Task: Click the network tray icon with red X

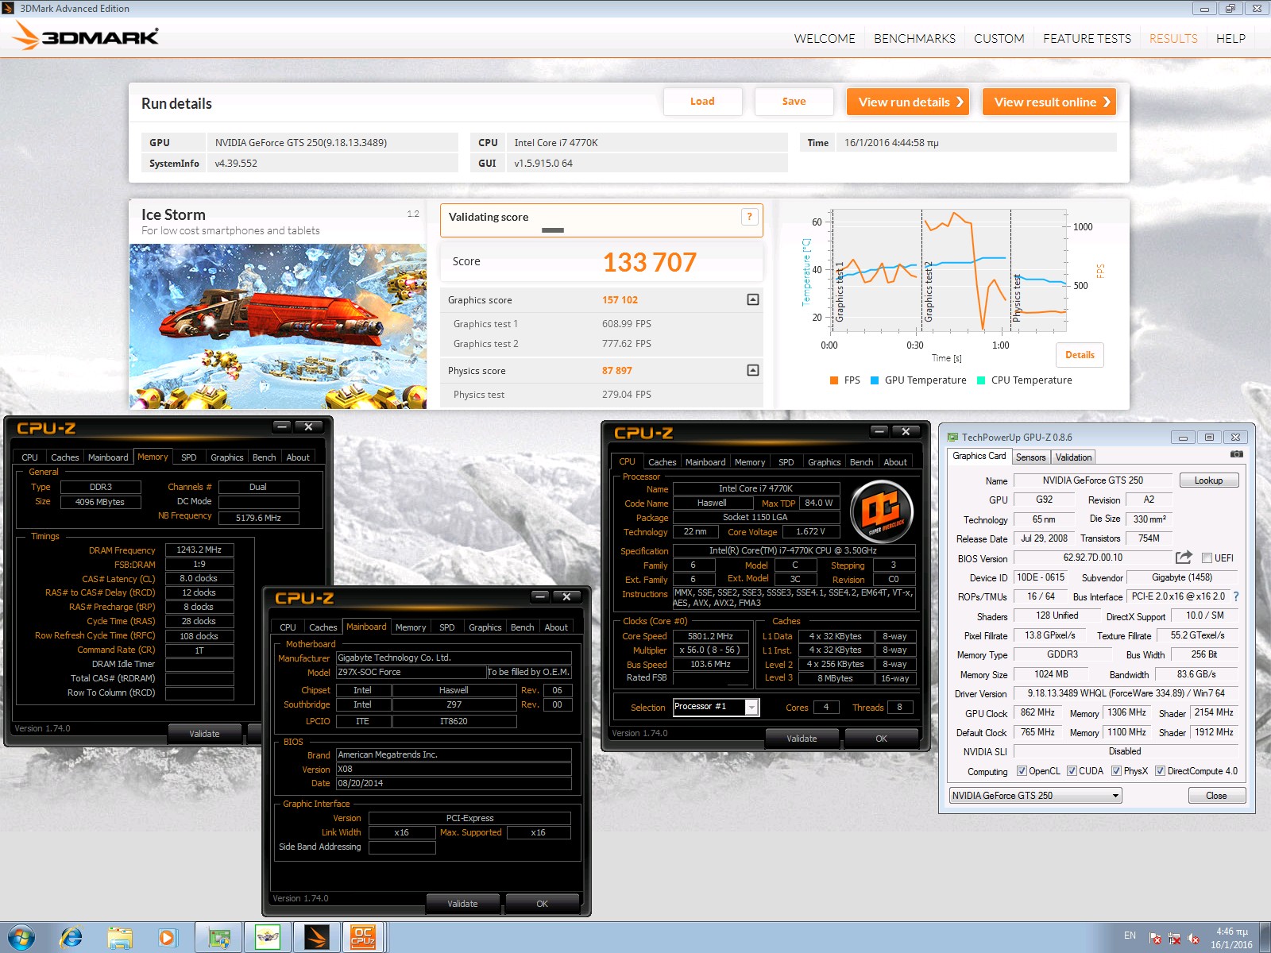Action: coord(1174,938)
